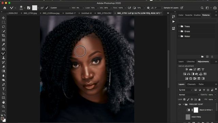Delete pattern with the trash icon

click(212, 57)
